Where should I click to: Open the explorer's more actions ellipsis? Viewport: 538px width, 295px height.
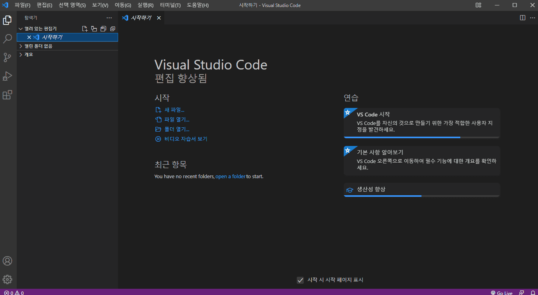click(109, 18)
